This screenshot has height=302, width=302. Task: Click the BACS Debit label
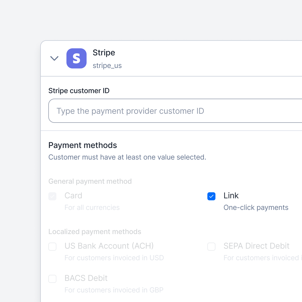click(86, 278)
